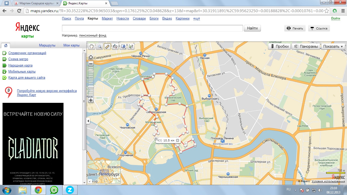Click the example 'пенсионный фонд' link
347x195 pixels.
coord(93,36)
